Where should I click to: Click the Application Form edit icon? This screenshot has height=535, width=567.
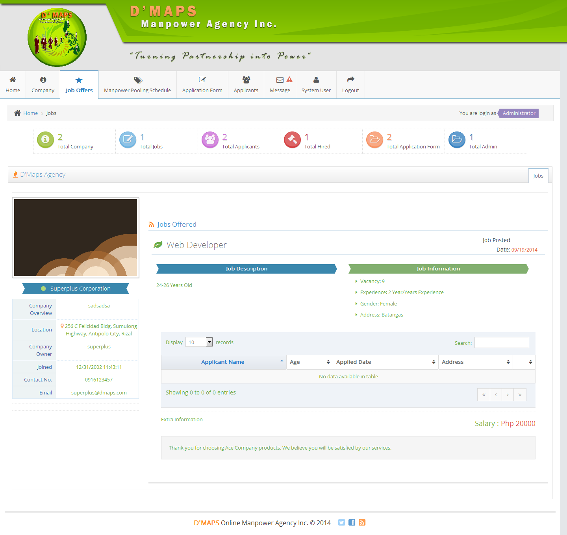[x=202, y=80]
